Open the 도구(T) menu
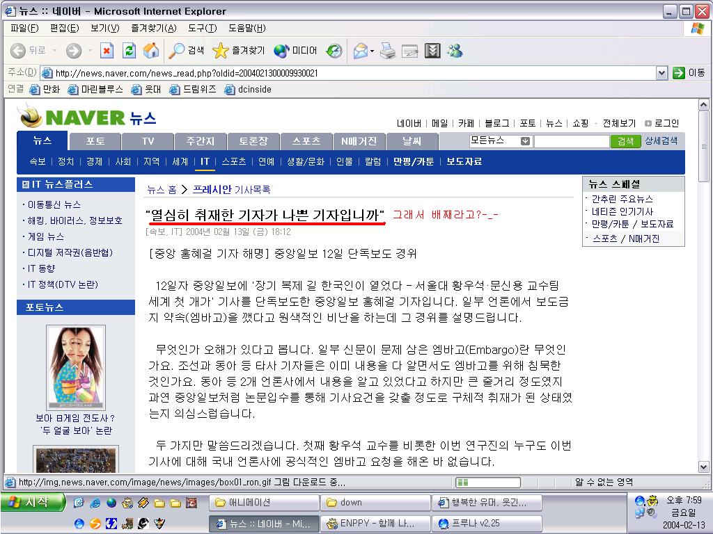The image size is (713, 534). (x=201, y=28)
